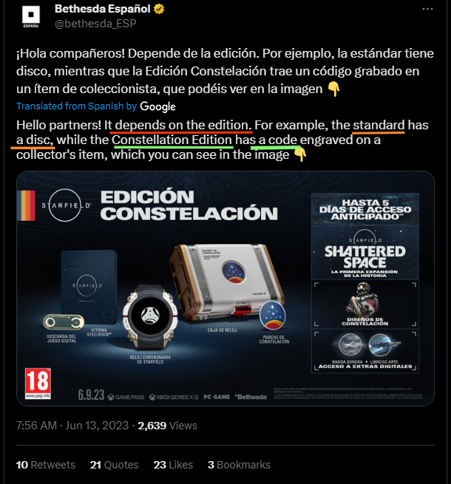Screen dimensions: 451x484
Task: Click the 2,639 Views counter
Action: pos(167,426)
